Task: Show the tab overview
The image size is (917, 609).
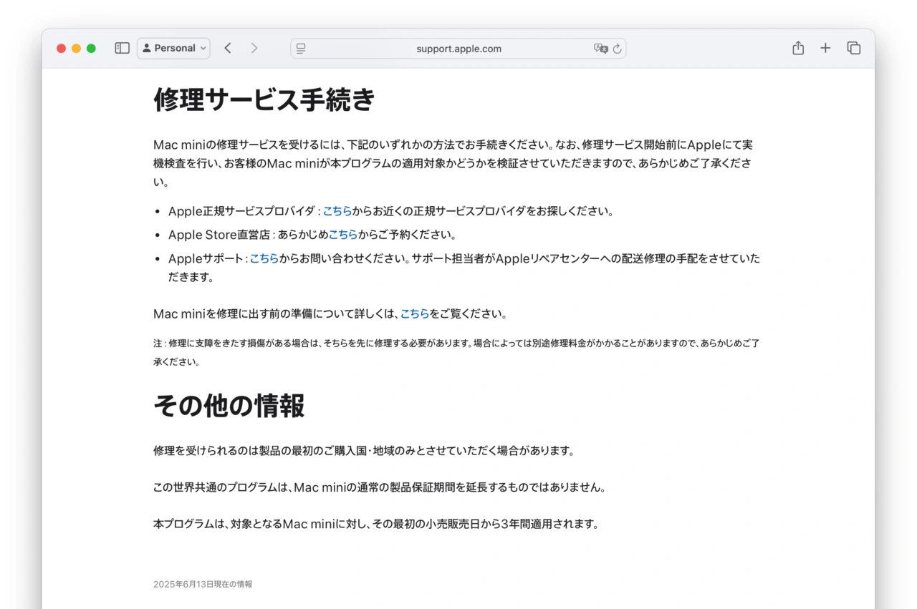Action: (853, 48)
